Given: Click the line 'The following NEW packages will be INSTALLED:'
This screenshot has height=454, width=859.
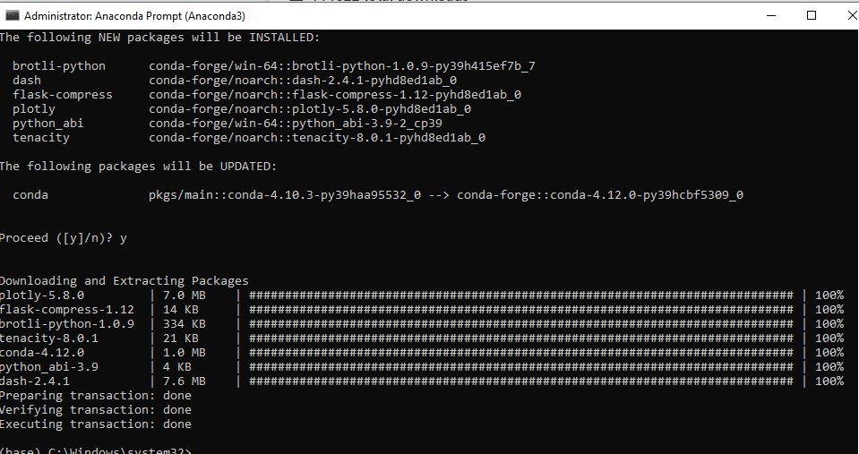Looking at the screenshot, I should coord(159,38).
